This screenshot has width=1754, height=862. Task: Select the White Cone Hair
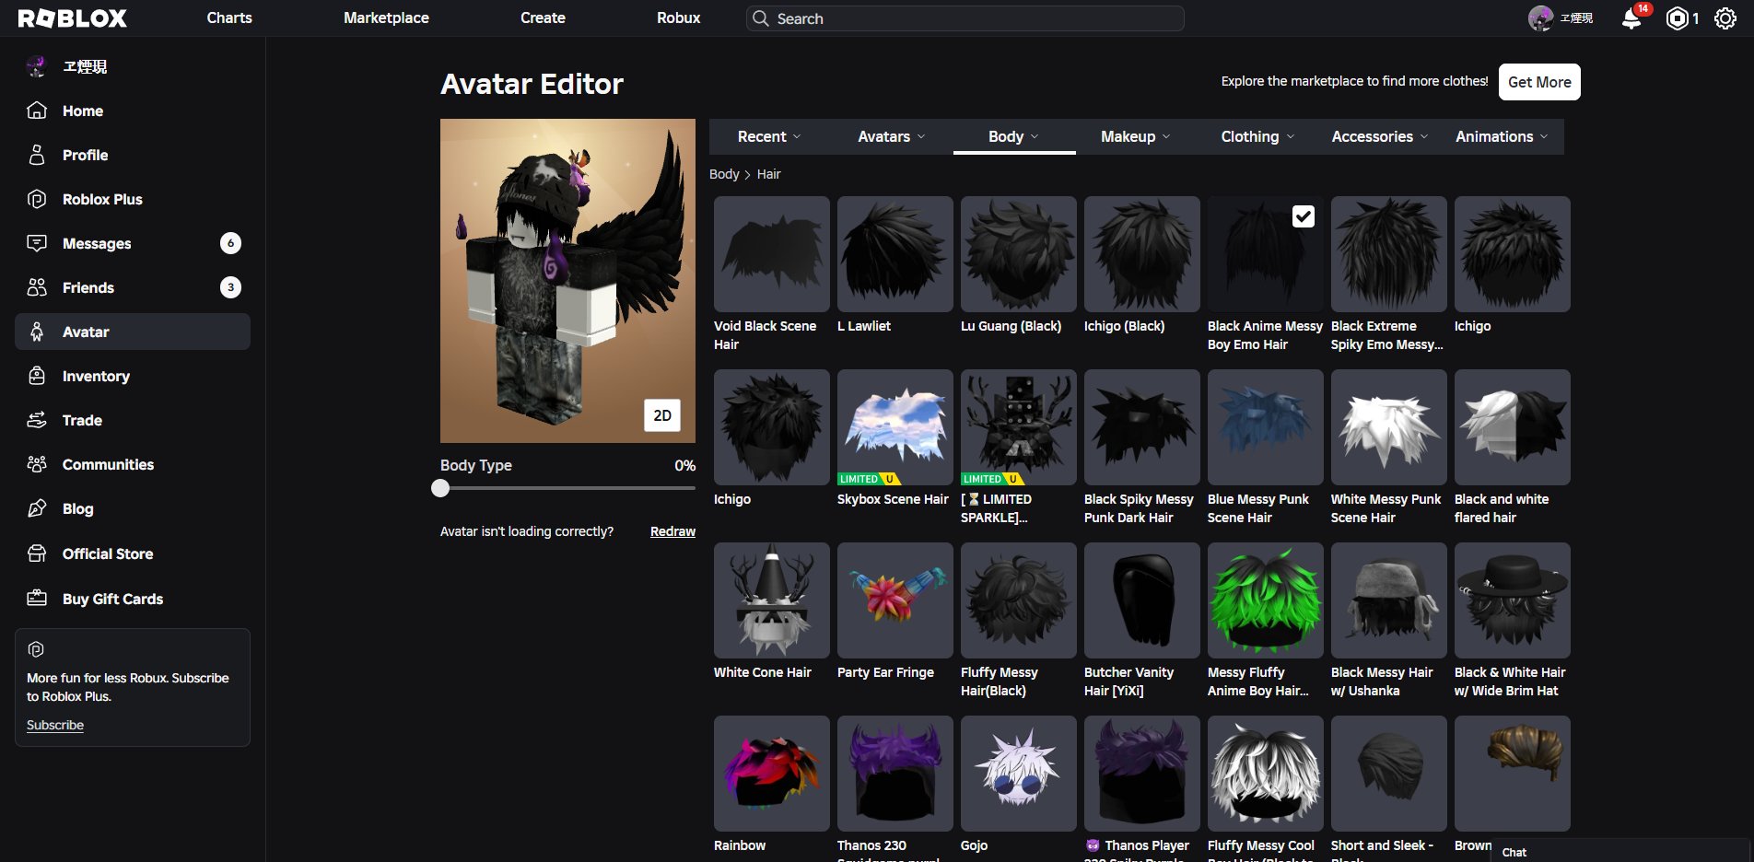[772, 600]
